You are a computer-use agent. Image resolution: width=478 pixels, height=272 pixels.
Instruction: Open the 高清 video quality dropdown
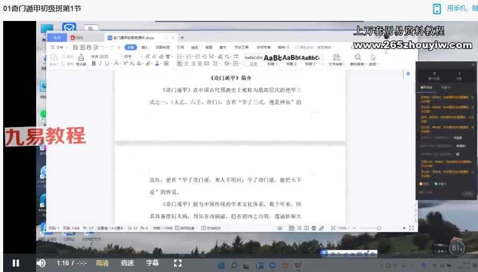[x=103, y=263]
